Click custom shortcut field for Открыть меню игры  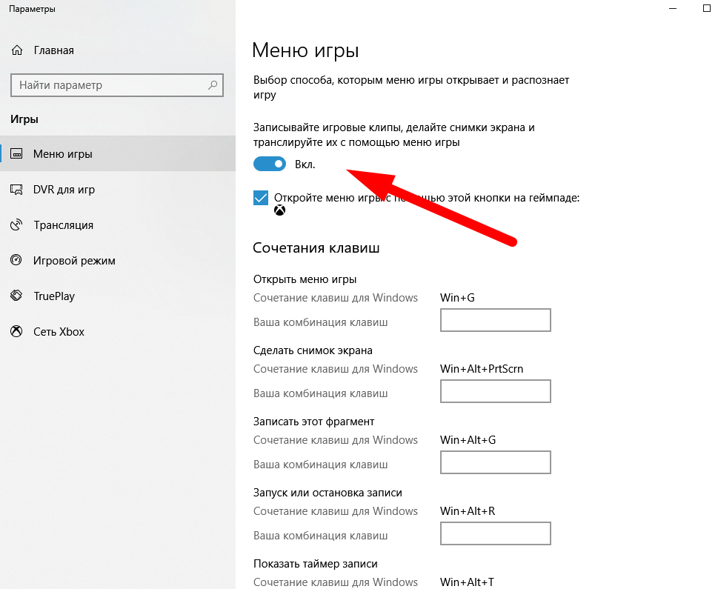(496, 320)
